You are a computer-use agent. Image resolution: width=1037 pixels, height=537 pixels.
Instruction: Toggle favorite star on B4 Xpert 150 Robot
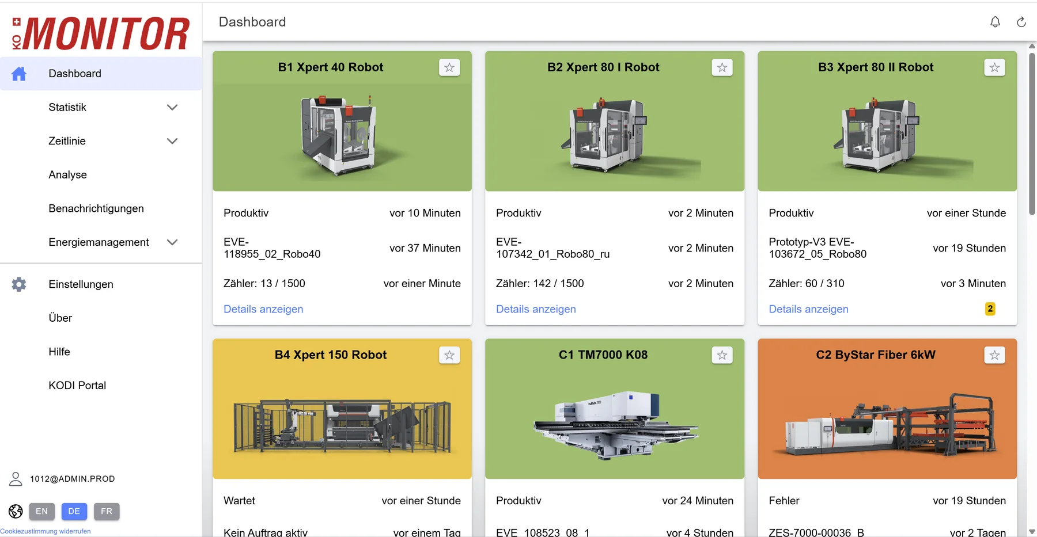(449, 355)
